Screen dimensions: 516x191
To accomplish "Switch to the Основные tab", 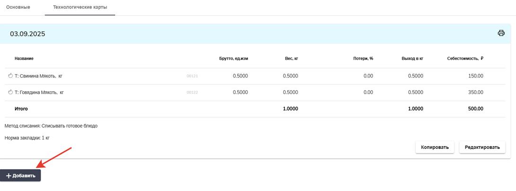I will coord(18,8).
